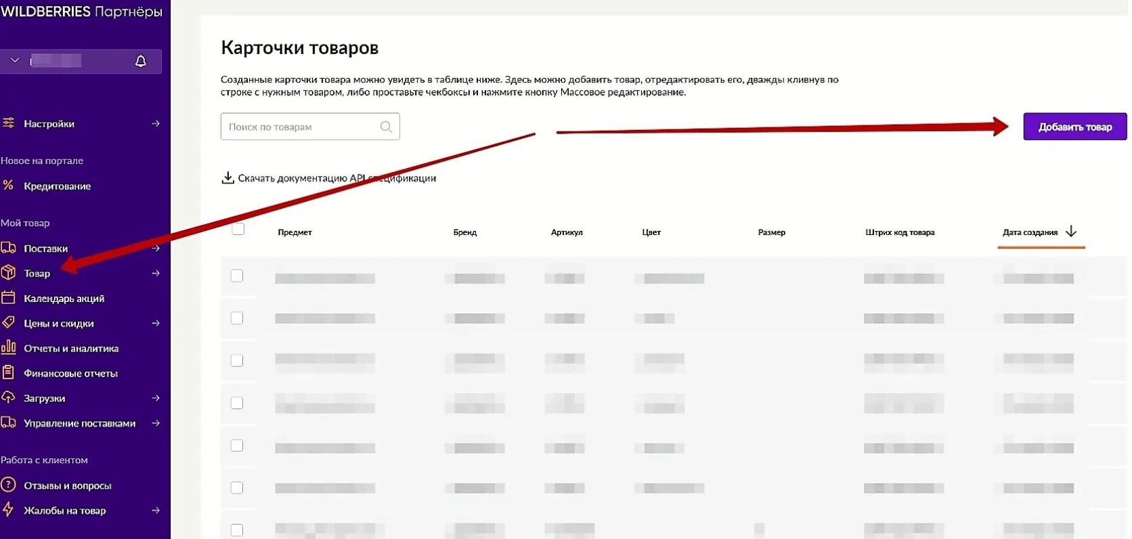Click the Артикул column header
This screenshot has width=1132, height=539.
[567, 232]
